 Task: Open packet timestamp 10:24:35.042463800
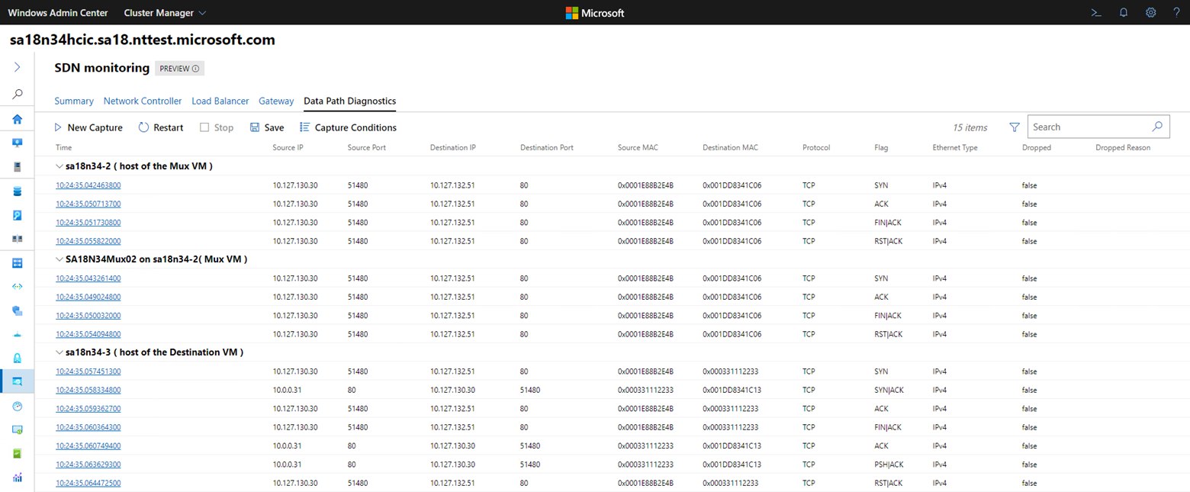click(88, 185)
